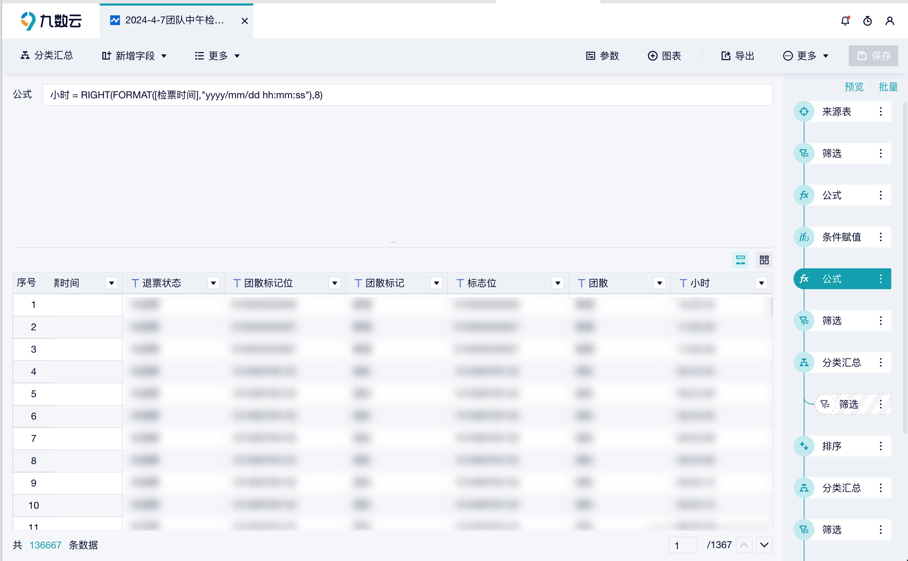Expand the 新增字段 dropdown

point(134,56)
